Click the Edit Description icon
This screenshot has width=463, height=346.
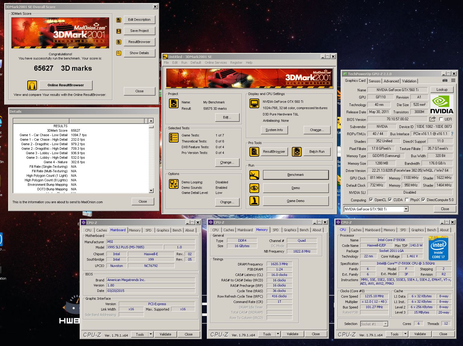click(x=119, y=20)
